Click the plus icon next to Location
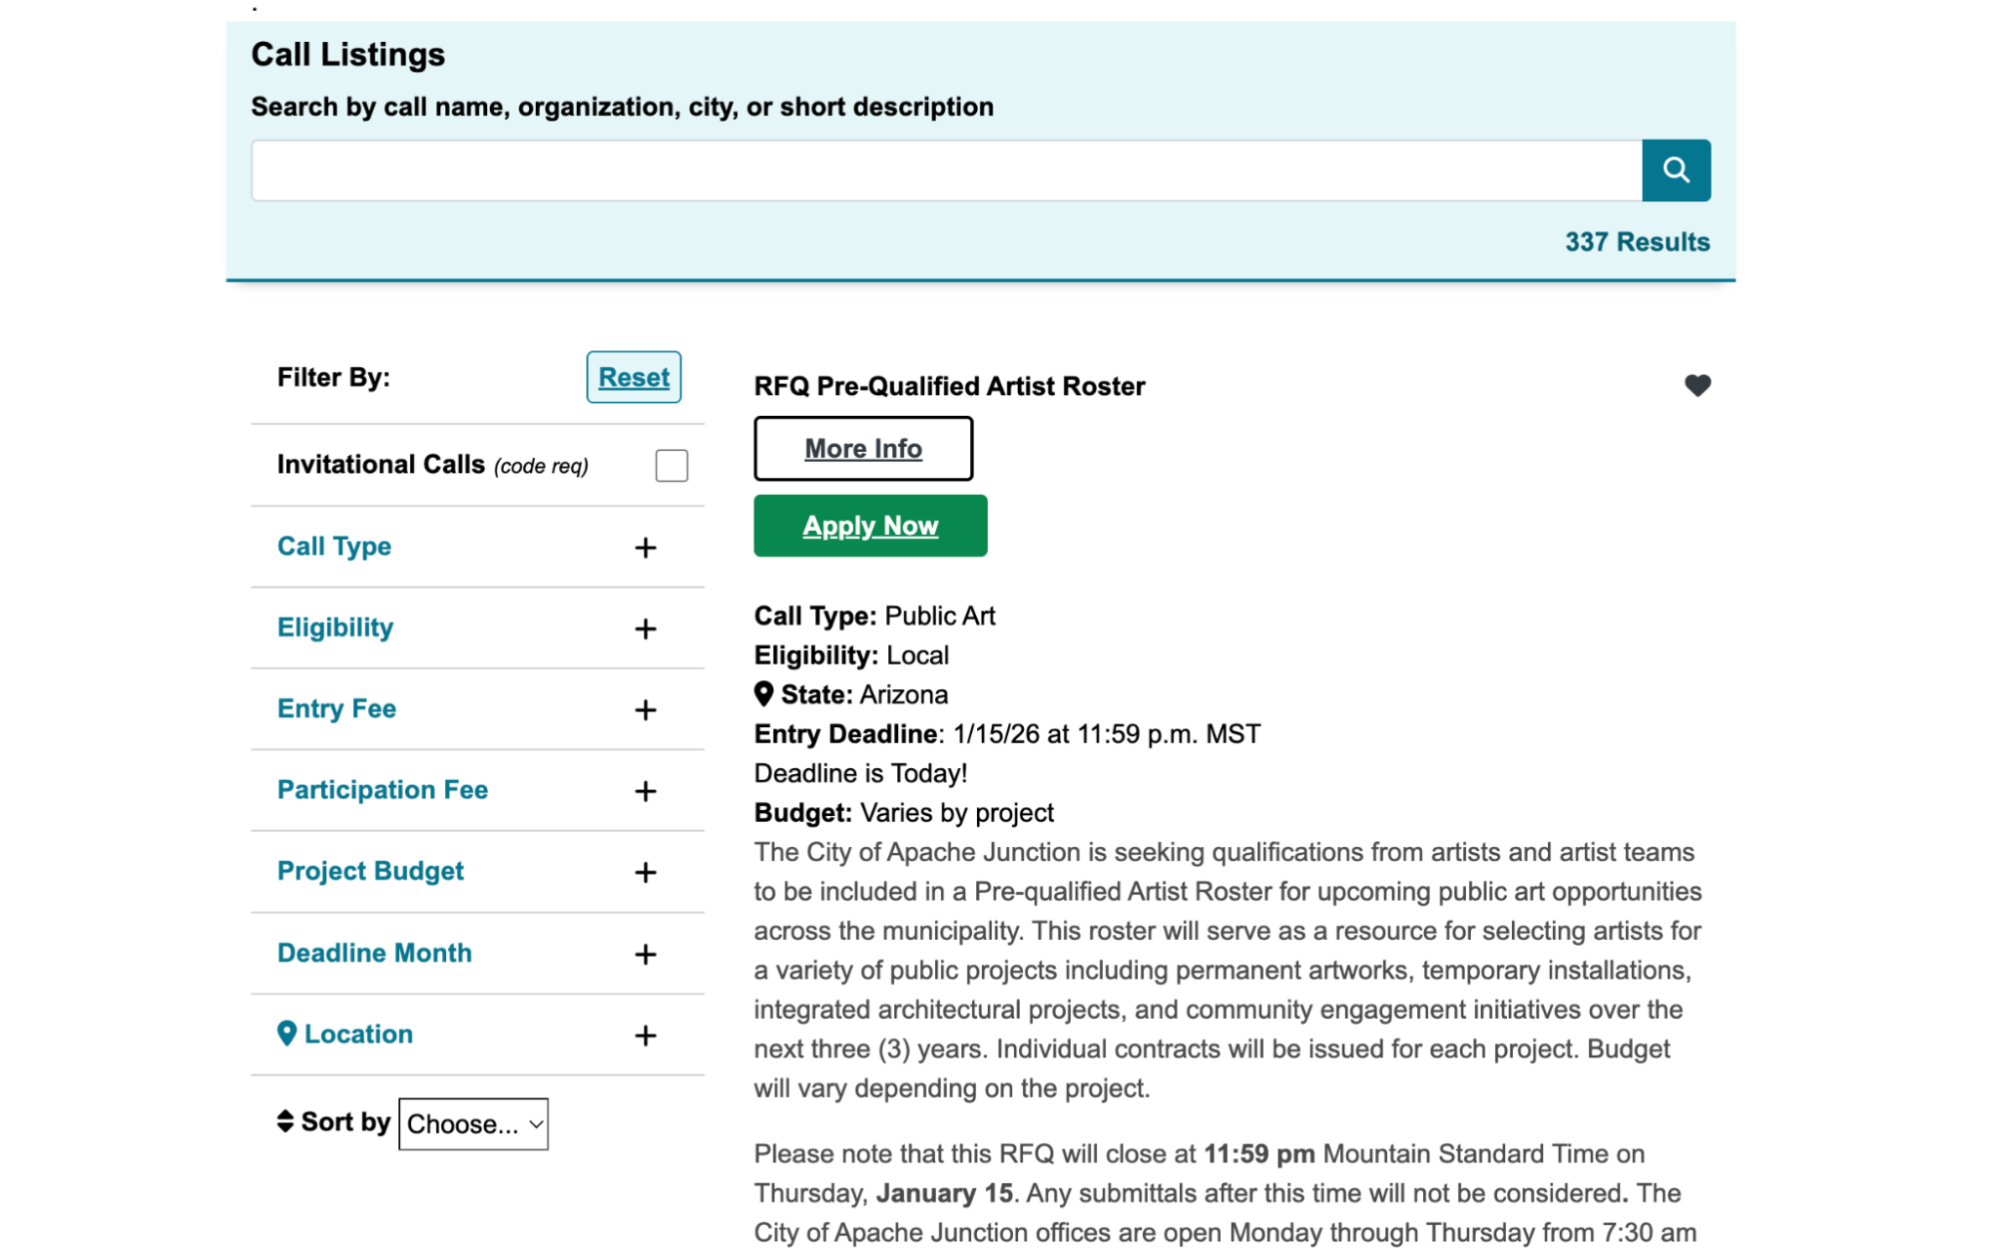 (x=646, y=1036)
